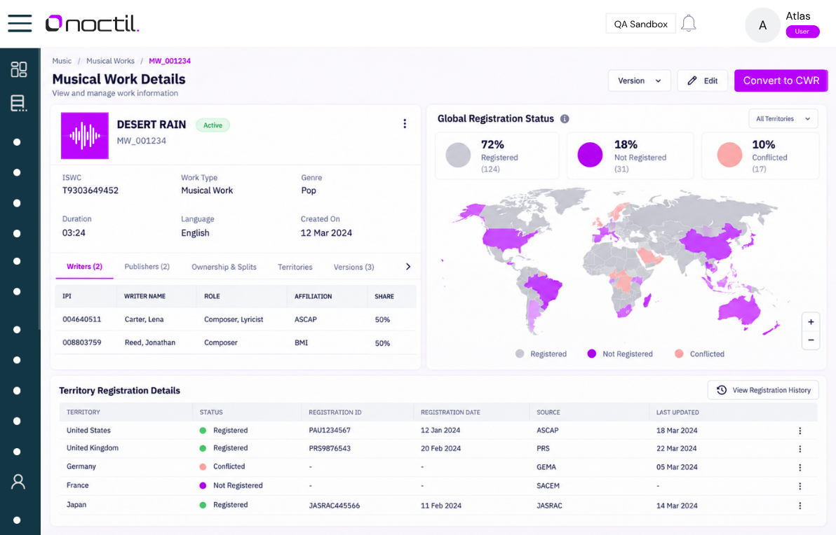This screenshot has height=535, width=836.
Task: Click the pencil Edit button
Action: 702,81
